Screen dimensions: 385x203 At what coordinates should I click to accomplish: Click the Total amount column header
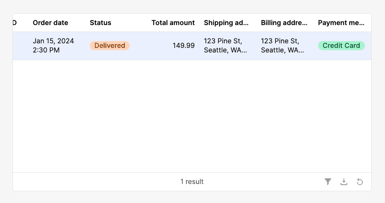tap(173, 23)
